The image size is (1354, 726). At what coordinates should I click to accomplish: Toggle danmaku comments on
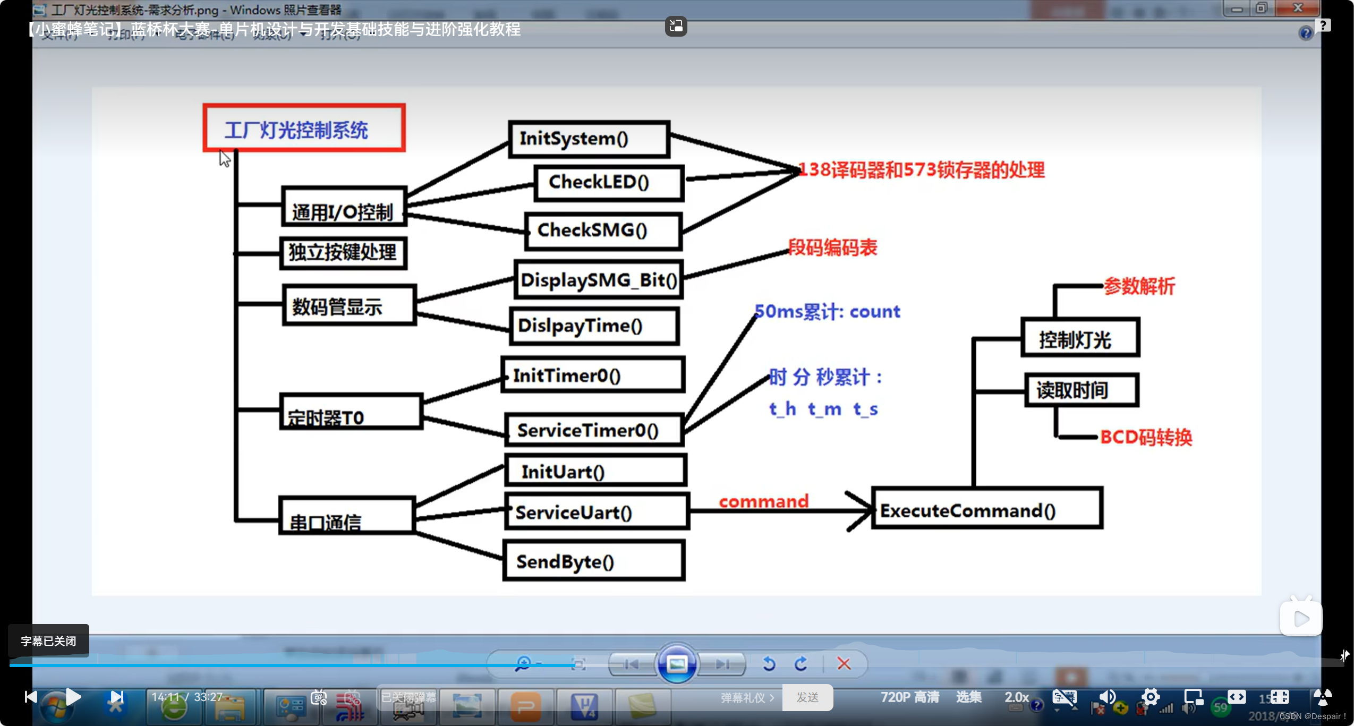[x=319, y=697]
